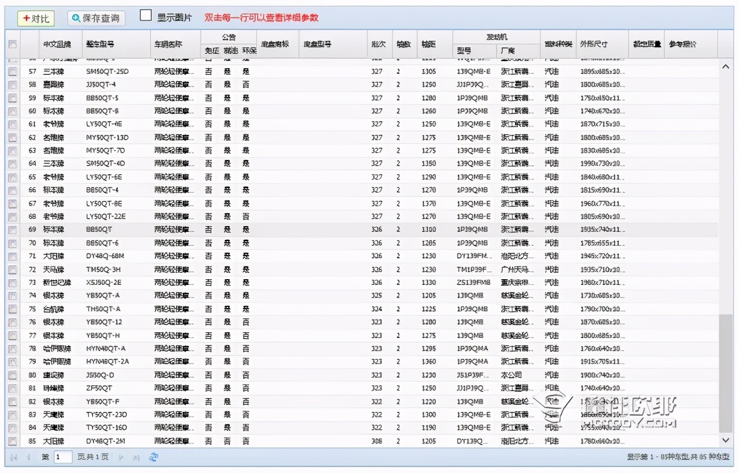Screen dimensions: 739x473
Task: Click row number 66 cell
Action: 32,190
